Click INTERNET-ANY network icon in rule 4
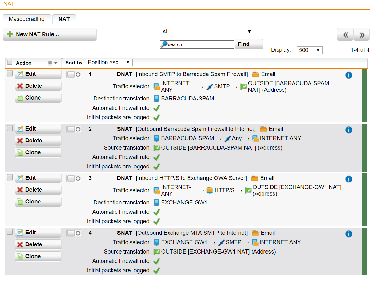The image size is (370, 282). (x=255, y=242)
